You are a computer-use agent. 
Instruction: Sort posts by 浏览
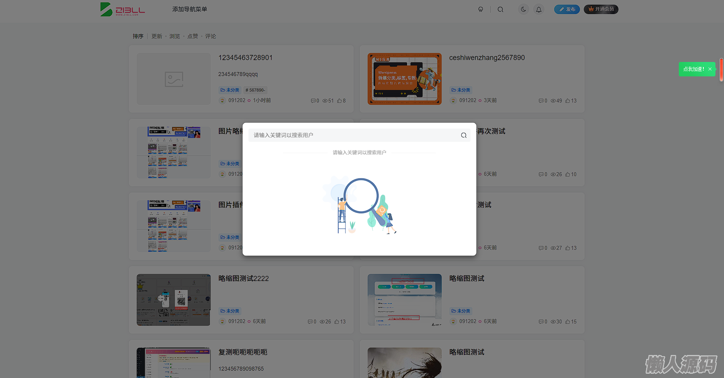[x=174, y=36]
